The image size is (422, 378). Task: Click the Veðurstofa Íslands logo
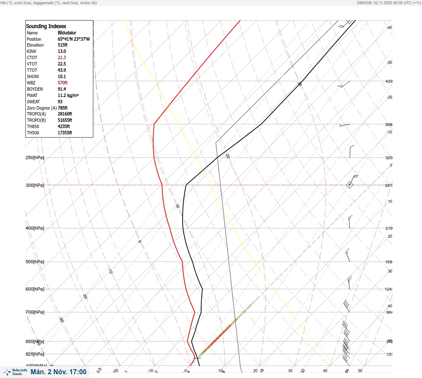coord(15,372)
